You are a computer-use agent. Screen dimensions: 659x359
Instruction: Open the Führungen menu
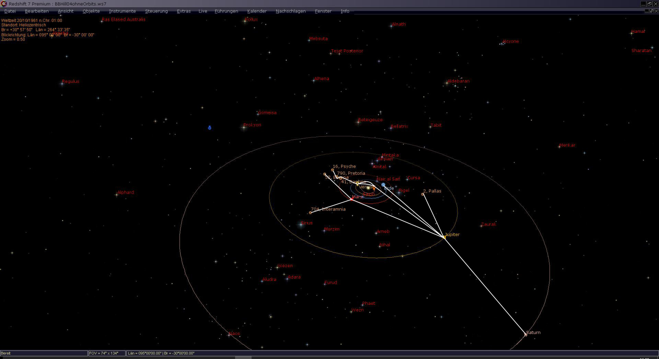tap(226, 11)
